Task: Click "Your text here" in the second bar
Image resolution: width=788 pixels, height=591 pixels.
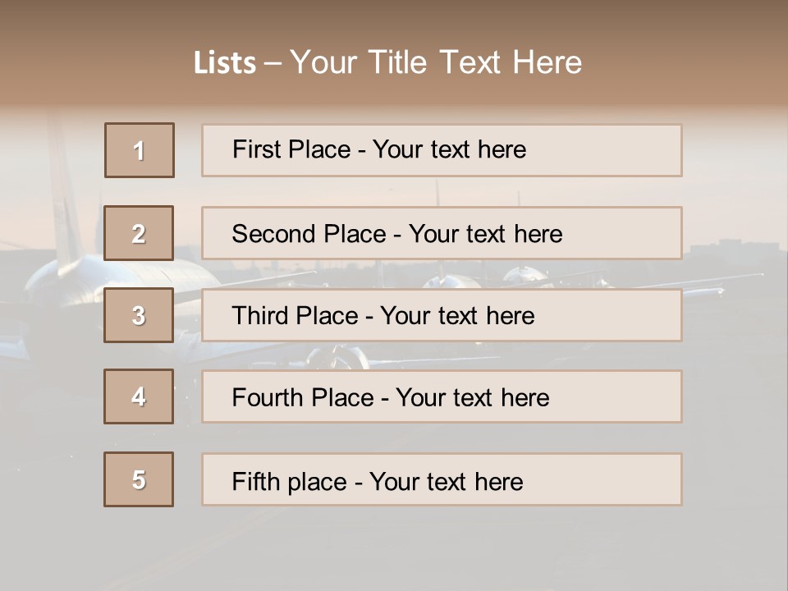Action: tap(485, 234)
